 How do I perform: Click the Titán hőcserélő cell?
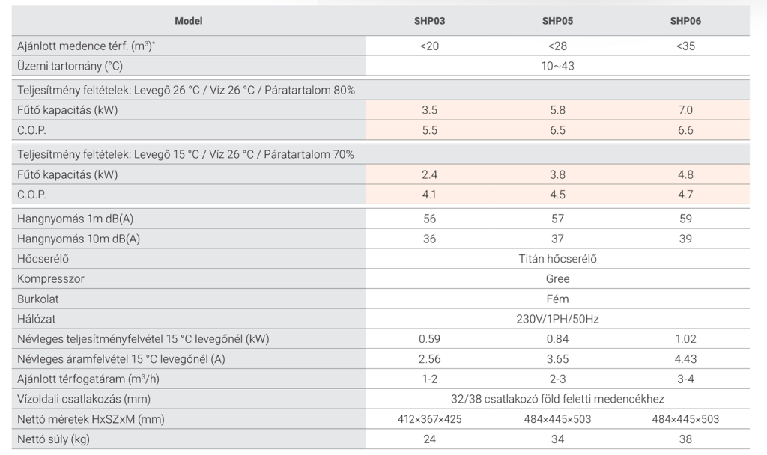(x=557, y=259)
